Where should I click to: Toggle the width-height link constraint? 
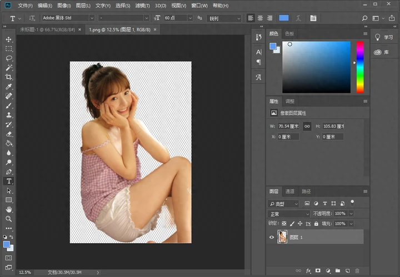(307, 126)
